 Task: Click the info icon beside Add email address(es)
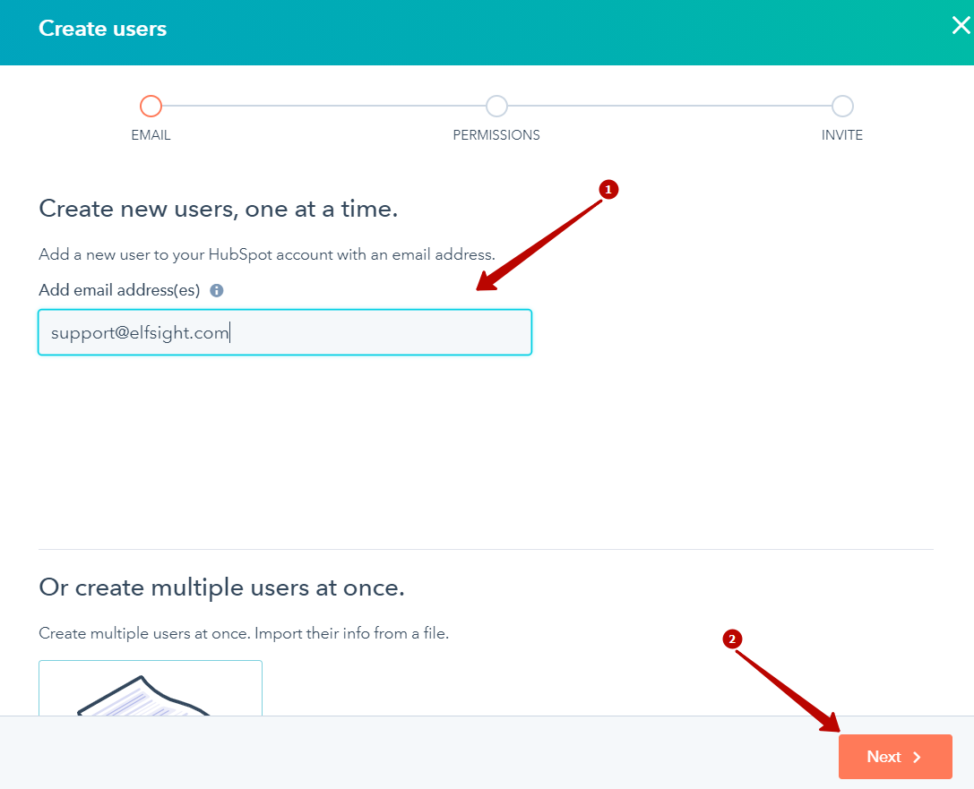tap(216, 290)
